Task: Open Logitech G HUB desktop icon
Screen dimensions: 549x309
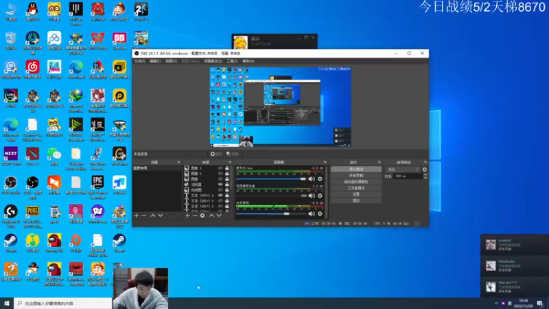Action: [11, 216]
